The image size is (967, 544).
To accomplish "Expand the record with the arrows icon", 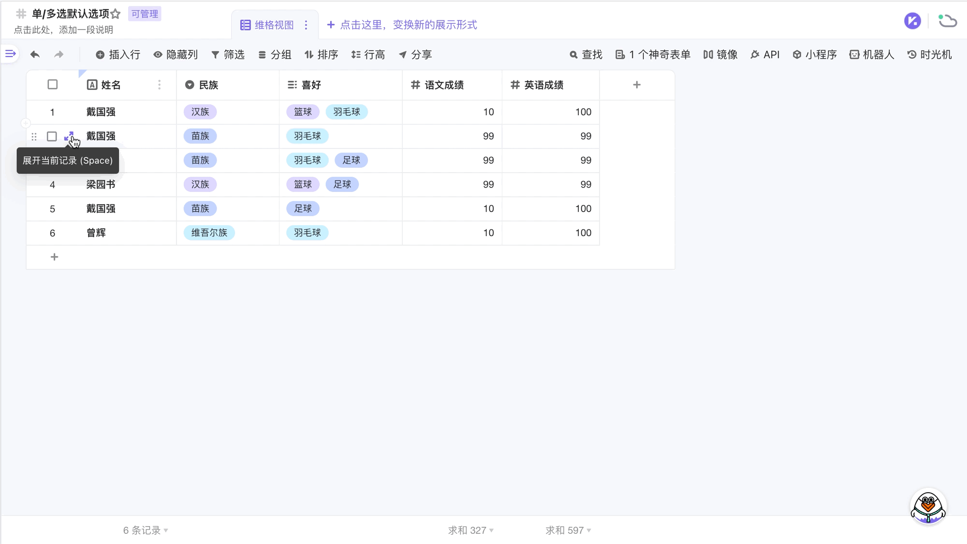I will (69, 136).
